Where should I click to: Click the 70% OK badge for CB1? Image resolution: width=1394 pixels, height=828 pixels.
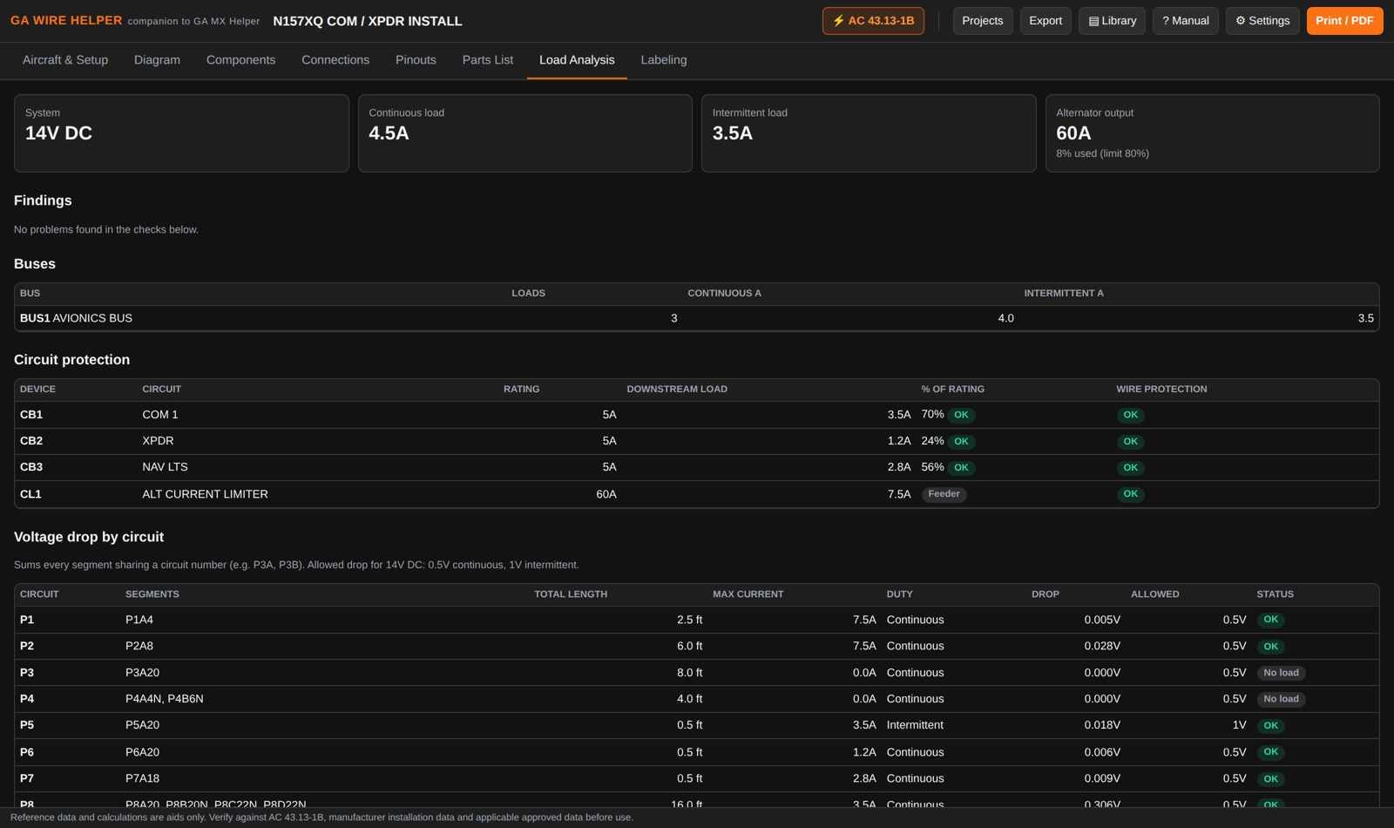tap(961, 415)
